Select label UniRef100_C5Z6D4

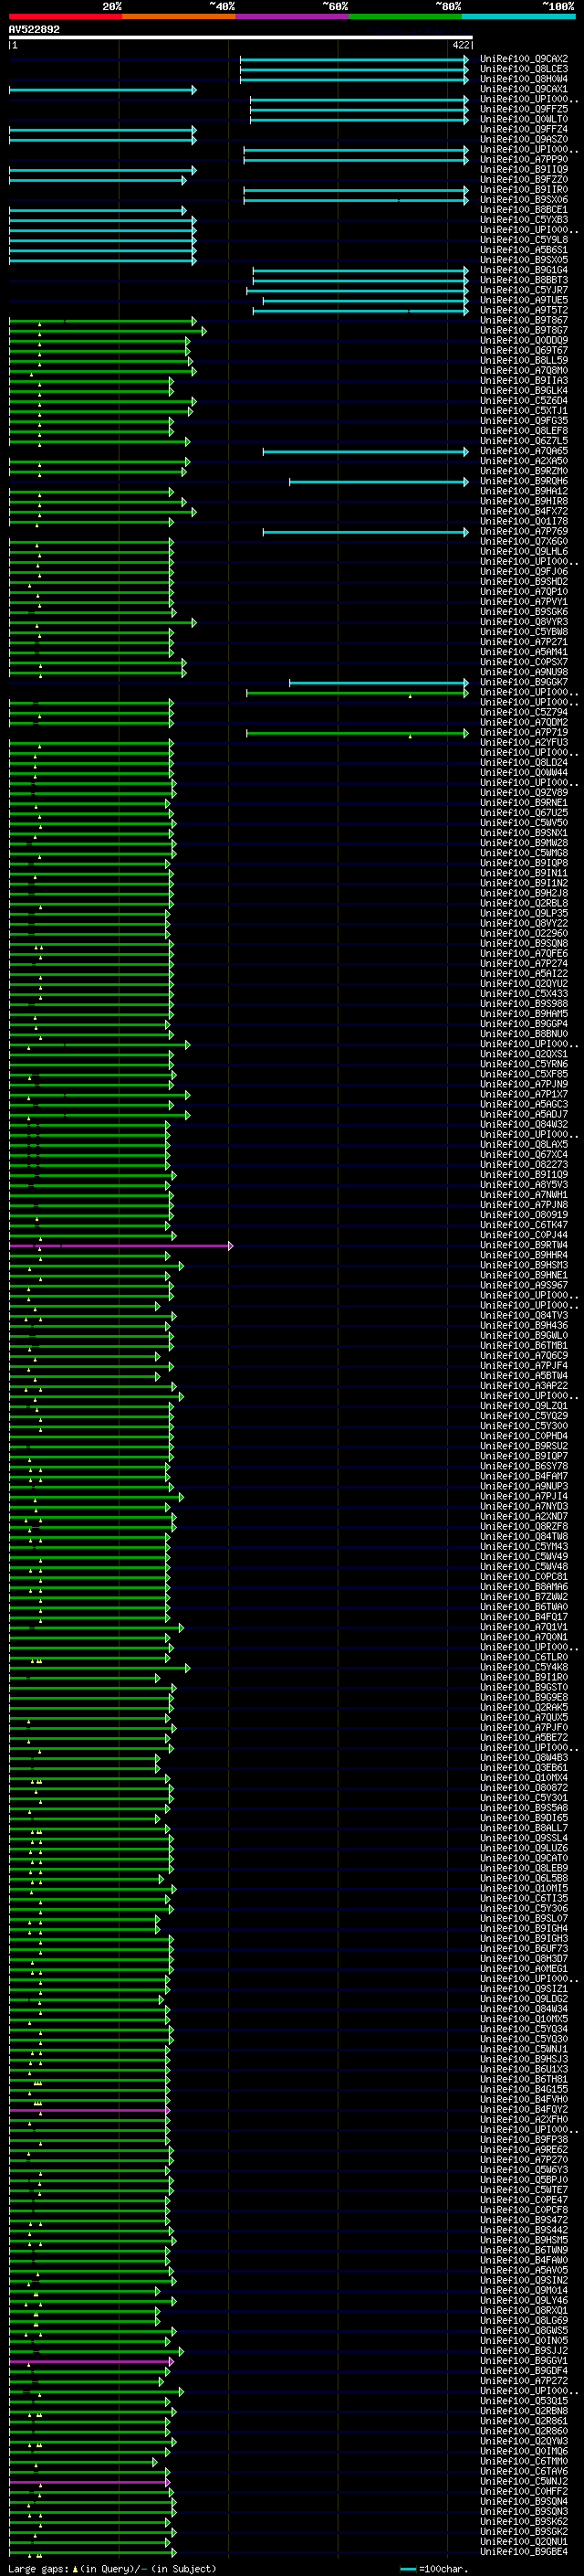[x=524, y=400]
